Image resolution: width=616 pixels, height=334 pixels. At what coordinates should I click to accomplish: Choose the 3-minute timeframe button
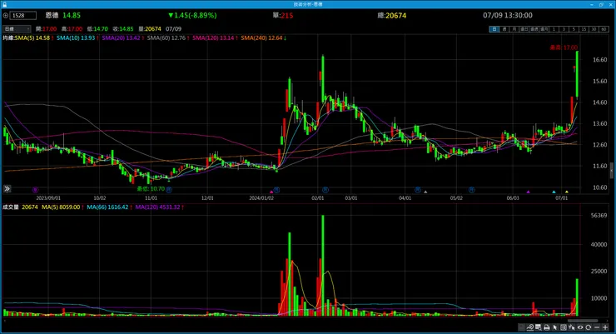tap(564, 29)
